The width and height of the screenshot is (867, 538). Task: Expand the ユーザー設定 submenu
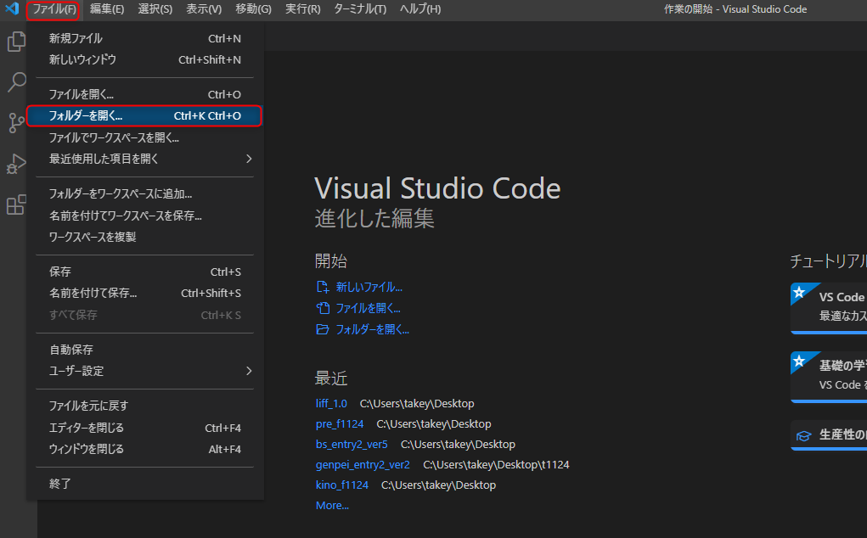click(x=145, y=371)
